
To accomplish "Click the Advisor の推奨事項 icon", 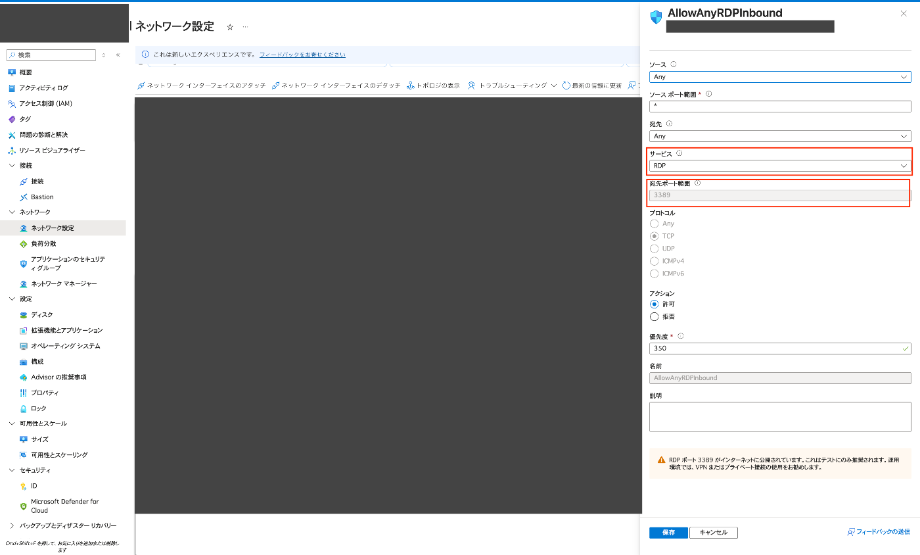I will (x=24, y=377).
